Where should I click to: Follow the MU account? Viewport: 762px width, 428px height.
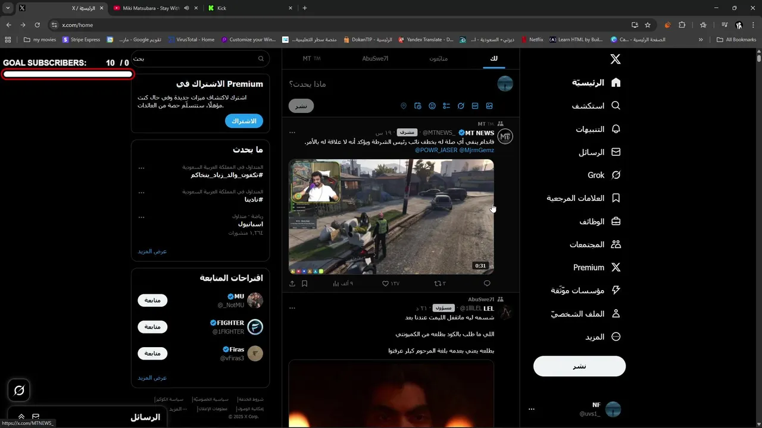click(152, 300)
